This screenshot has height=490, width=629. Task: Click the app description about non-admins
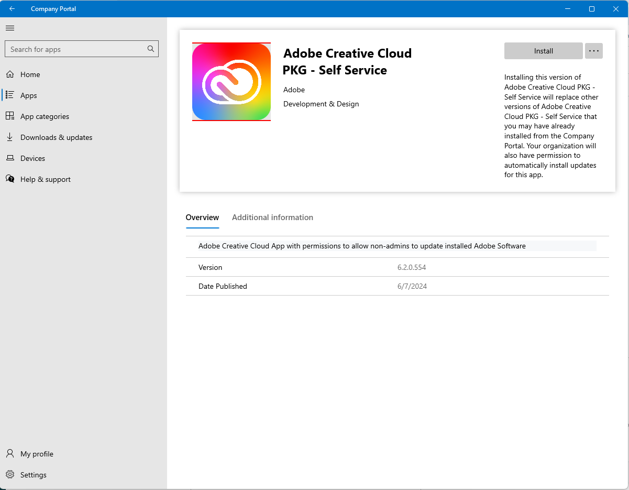362,246
